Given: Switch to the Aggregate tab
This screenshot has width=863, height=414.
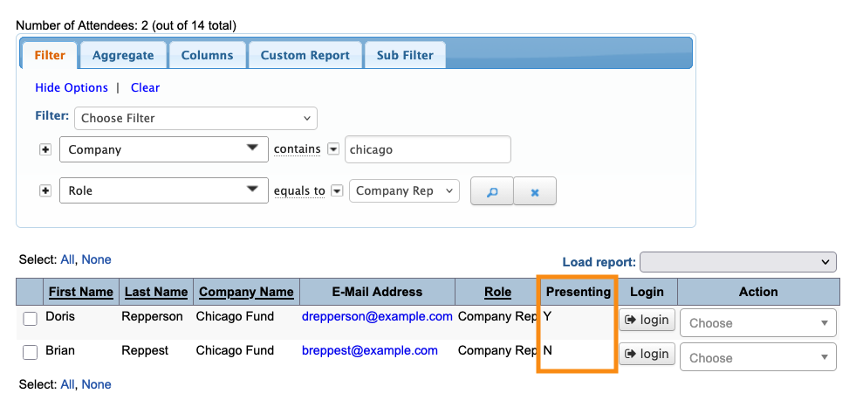Looking at the screenshot, I should (123, 55).
